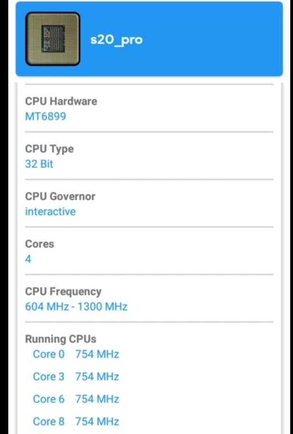
Task: Click the Cores label
Action: pos(40,244)
